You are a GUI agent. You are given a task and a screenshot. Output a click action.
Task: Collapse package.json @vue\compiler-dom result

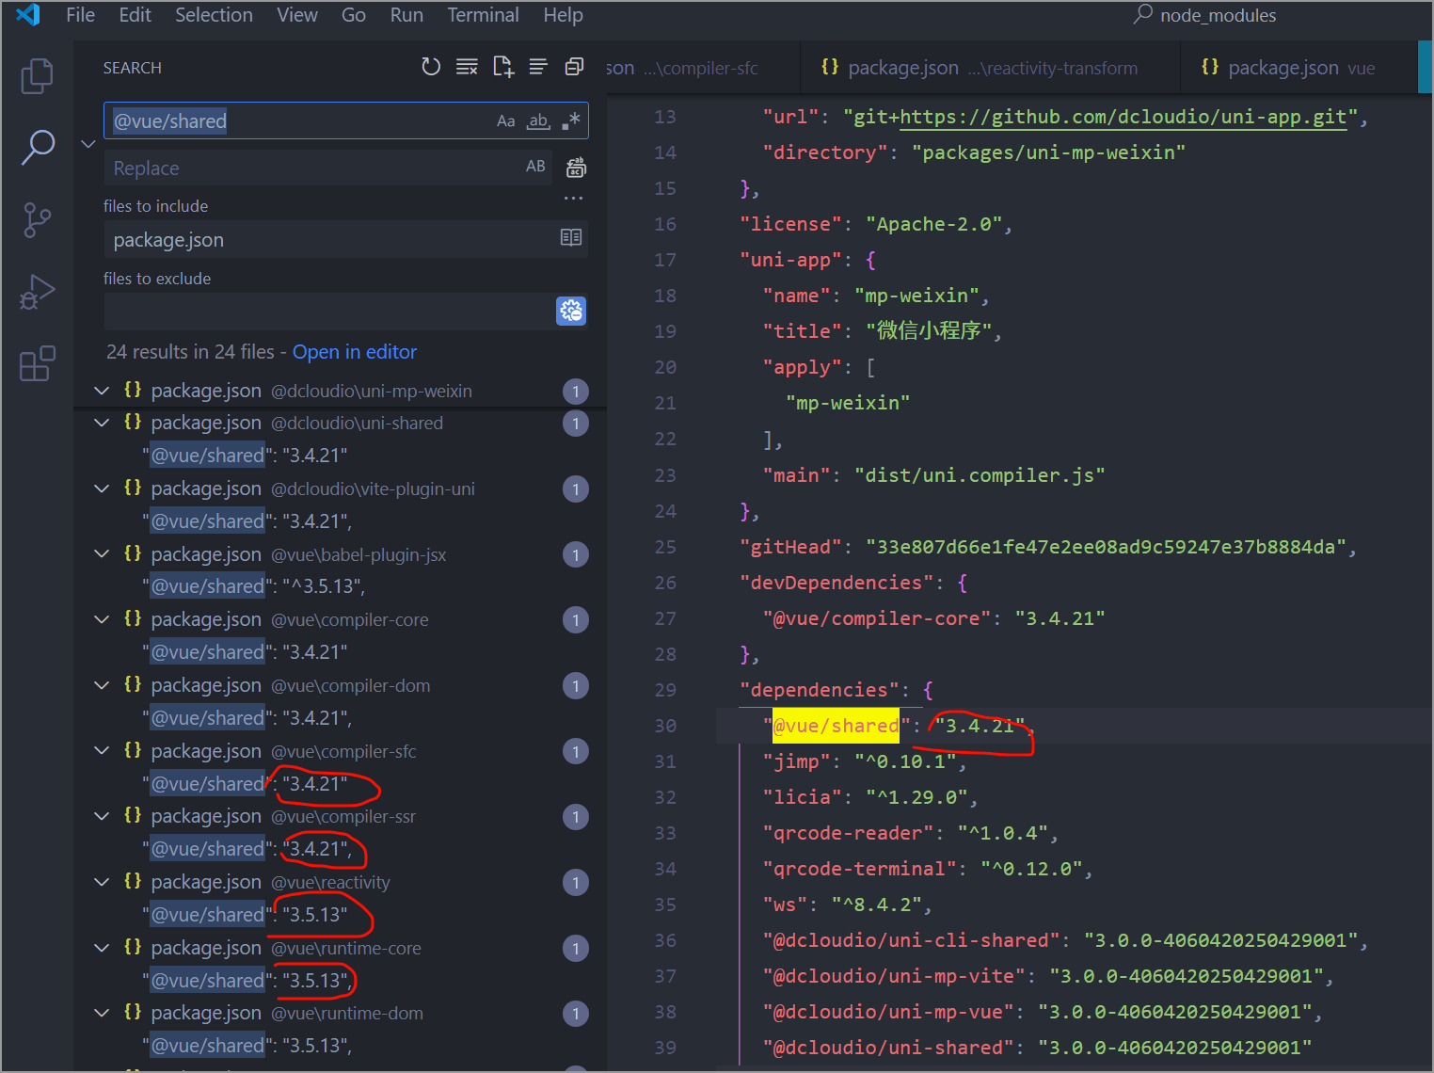click(x=102, y=685)
